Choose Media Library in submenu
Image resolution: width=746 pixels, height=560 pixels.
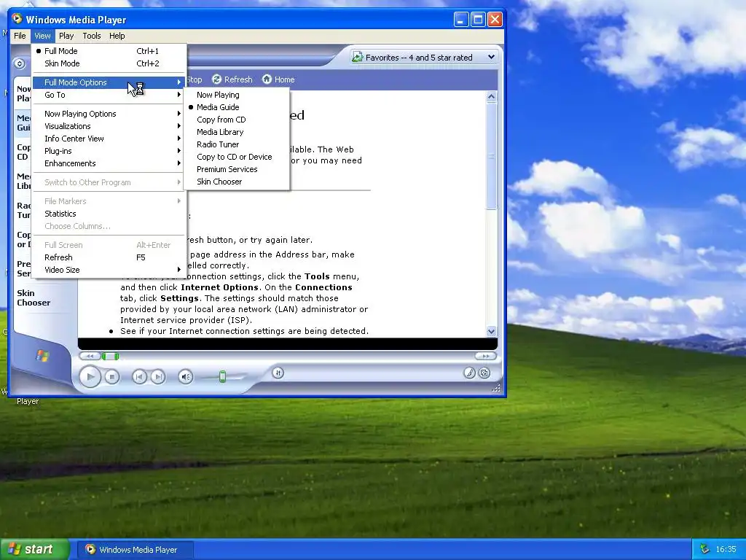pyautogui.click(x=237, y=132)
